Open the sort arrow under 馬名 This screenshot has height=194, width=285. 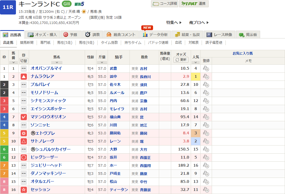point(57,62)
